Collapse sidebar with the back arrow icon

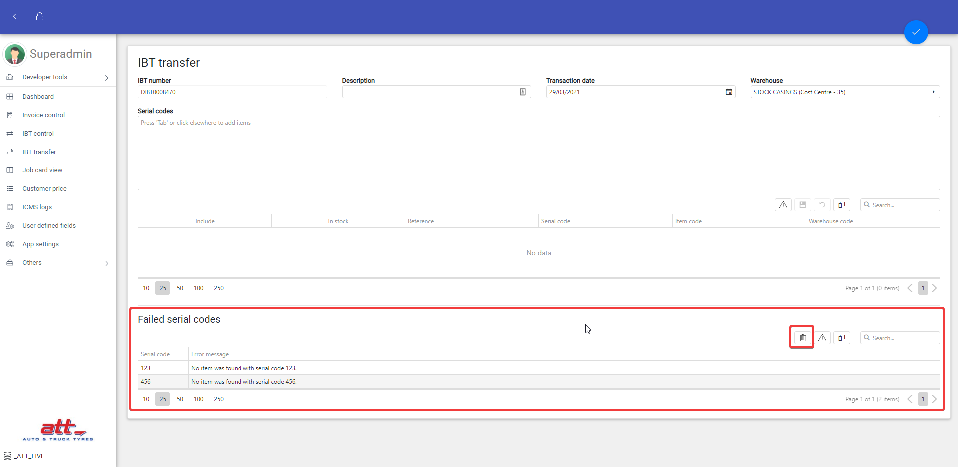point(15,16)
